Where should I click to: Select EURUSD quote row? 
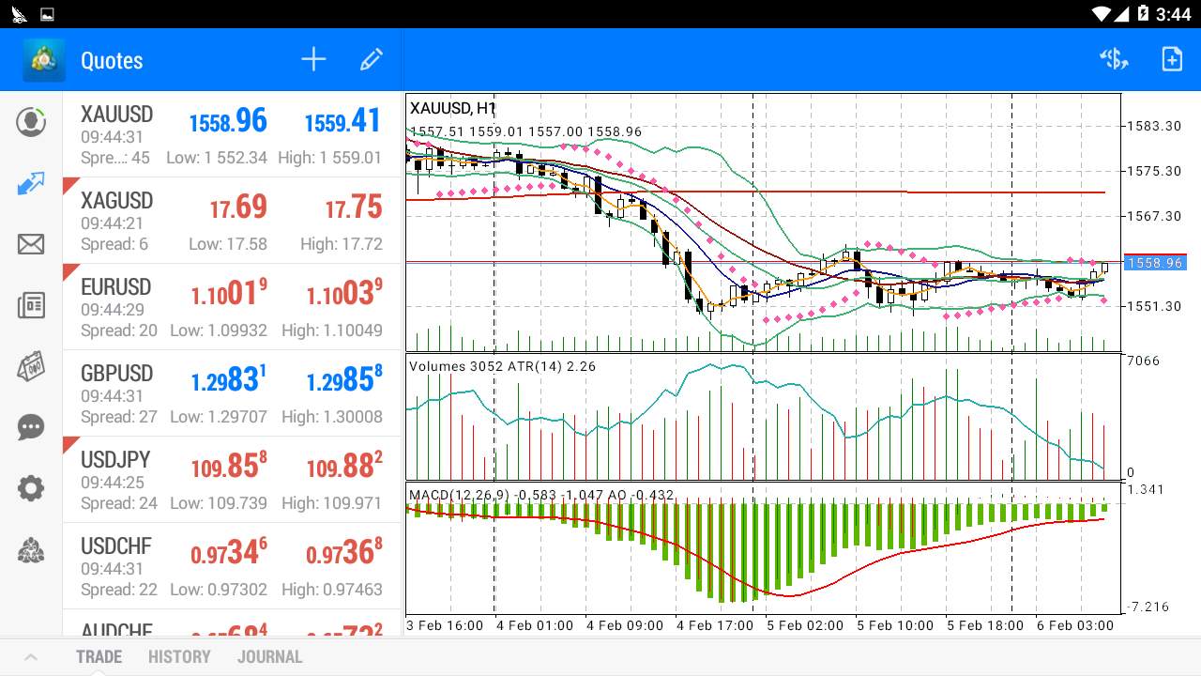coord(232,307)
